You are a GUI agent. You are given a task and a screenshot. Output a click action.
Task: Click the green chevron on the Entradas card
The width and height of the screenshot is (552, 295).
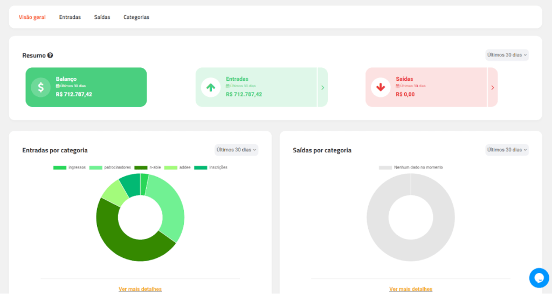[x=322, y=87]
